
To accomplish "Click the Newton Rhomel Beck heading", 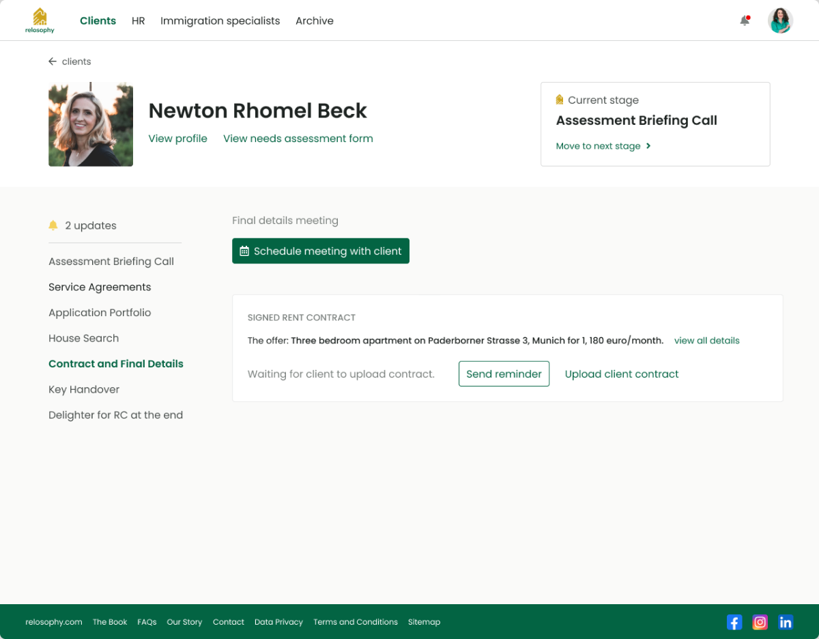I will [x=258, y=111].
